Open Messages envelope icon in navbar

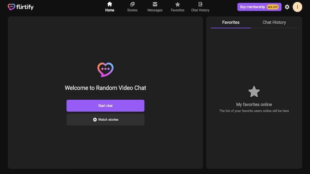(155, 4)
